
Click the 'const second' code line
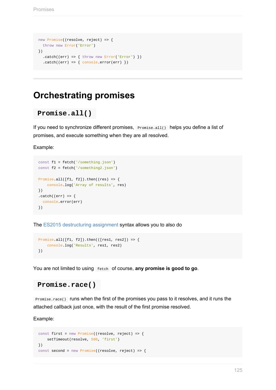(92, 351)
